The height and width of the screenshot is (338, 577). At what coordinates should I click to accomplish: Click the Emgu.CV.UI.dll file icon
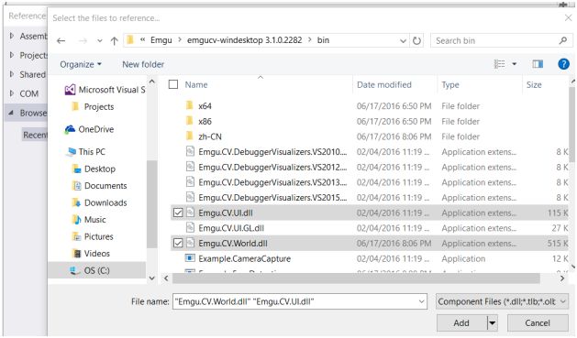[x=190, y=213]
